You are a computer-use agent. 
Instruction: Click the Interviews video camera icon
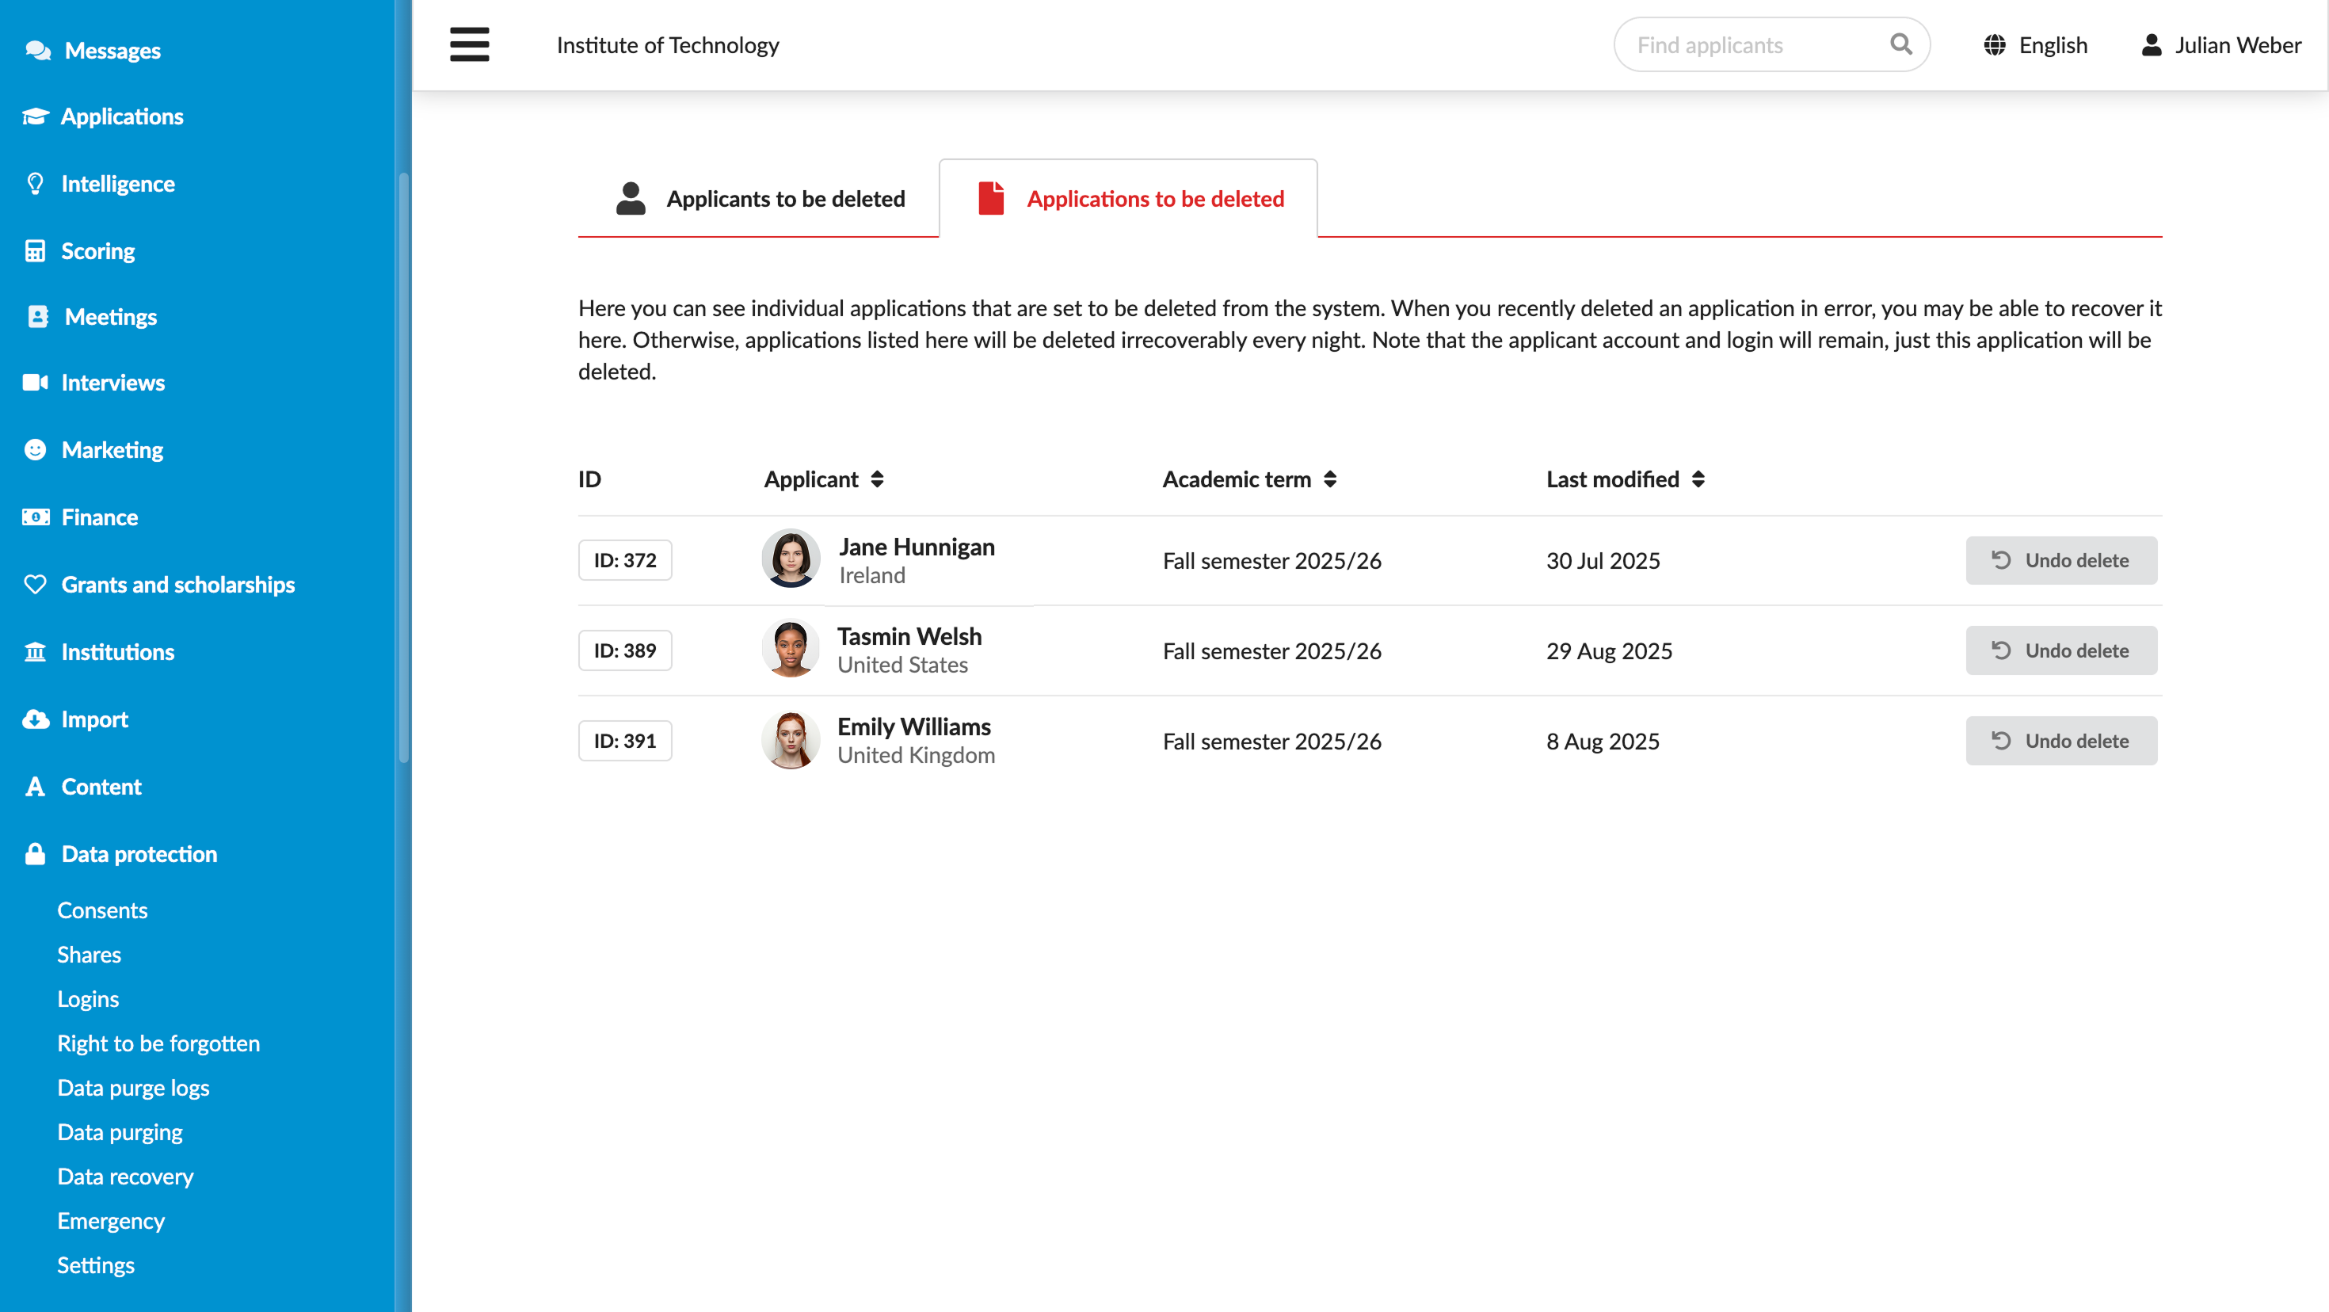click(x=36, y=383)
